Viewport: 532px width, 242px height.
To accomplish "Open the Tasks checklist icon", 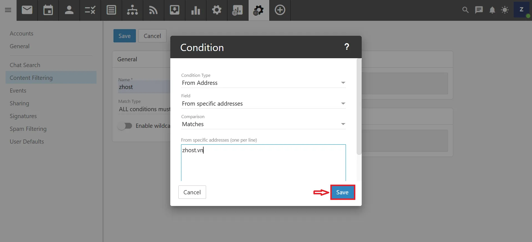I will tap(90, 10).
